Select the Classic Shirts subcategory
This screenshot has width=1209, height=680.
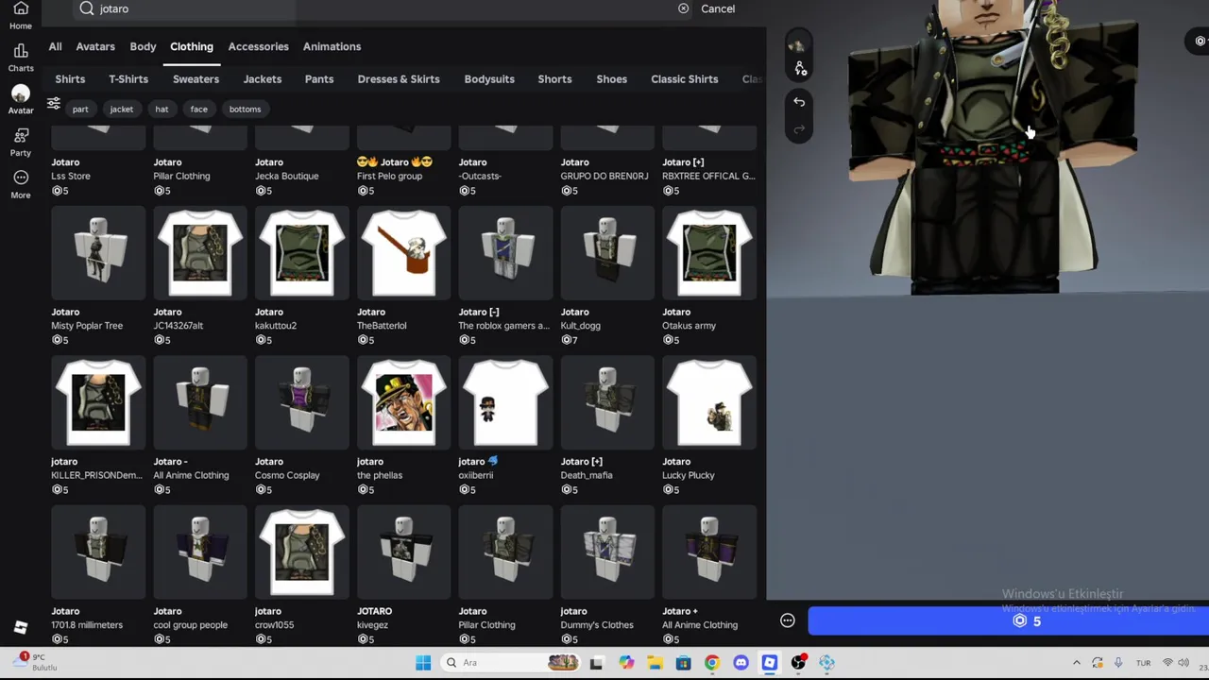pos(685,79)
